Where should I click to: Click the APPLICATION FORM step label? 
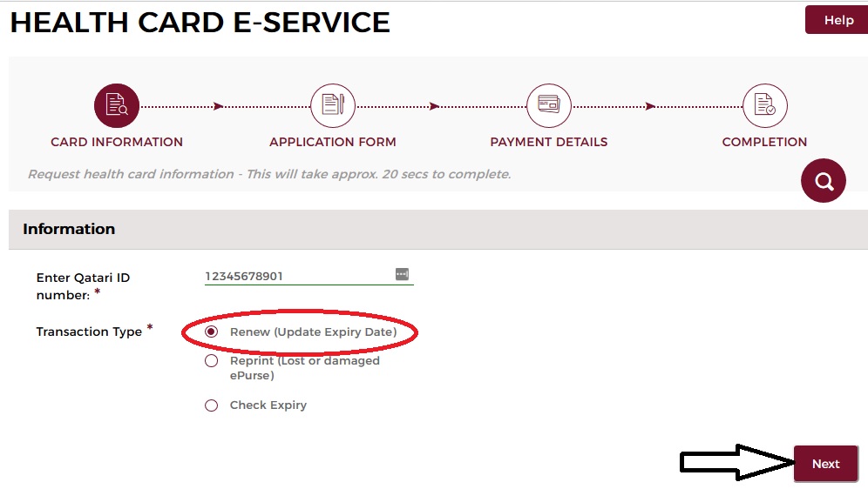333,142
